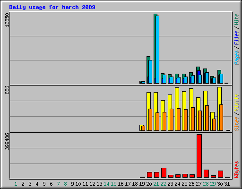Click day label 31 on the x-axis
Image resolution: width=242 pixels, height=189 pixels.
coord(227,184)
